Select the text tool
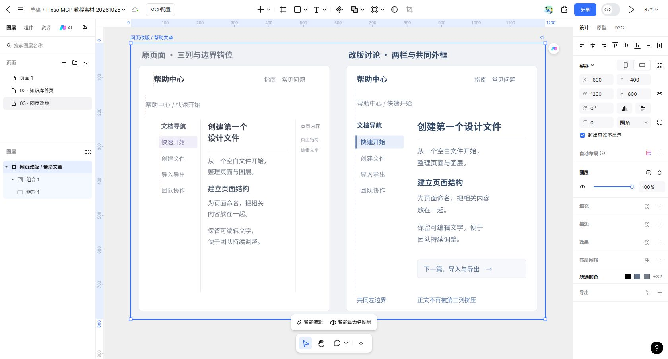Image resolution: width=668 pixels, height=359 pixels. tap(317, 10)
